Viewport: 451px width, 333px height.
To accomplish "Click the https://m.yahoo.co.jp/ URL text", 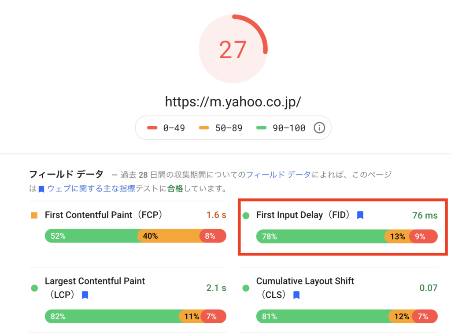I will tap(233, 102).
